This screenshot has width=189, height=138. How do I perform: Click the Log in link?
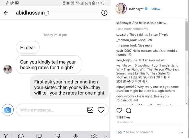point(121,132)
